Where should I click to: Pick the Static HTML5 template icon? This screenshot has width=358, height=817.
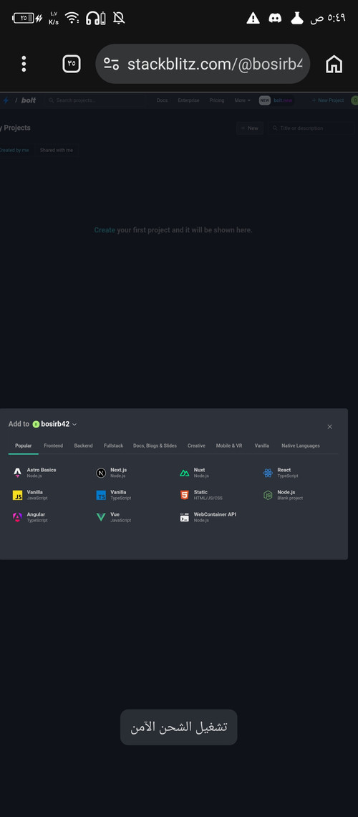(185, 495)
